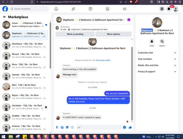183x139 pixels.
Task: Expand Media, files and links section
Action: coord(157,65)
